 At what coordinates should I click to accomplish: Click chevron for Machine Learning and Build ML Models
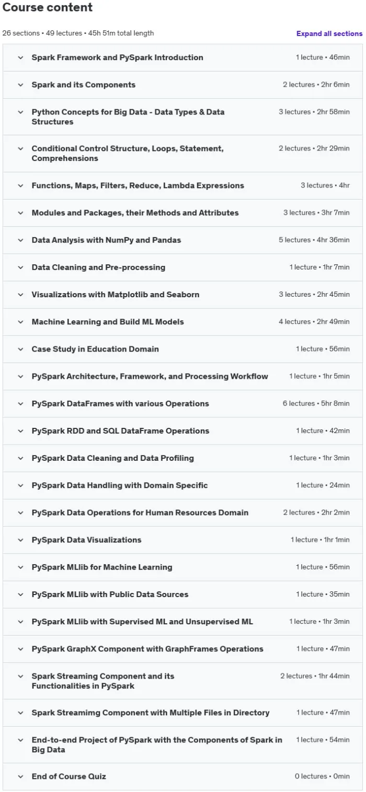pos(20,322)
